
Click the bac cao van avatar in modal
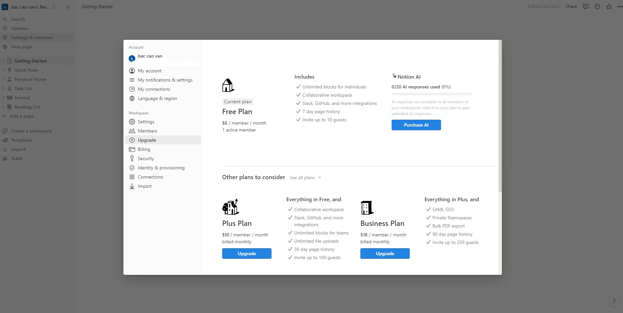pos(132,59)
